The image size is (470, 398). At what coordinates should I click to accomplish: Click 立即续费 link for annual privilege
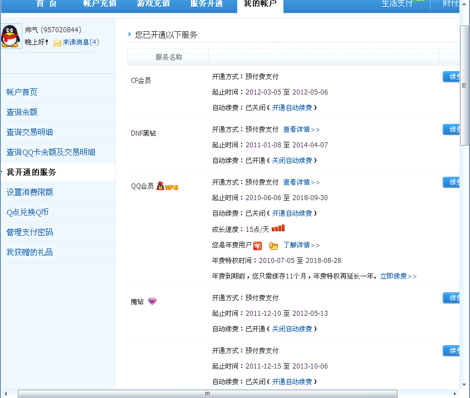[x=398, y=276]
